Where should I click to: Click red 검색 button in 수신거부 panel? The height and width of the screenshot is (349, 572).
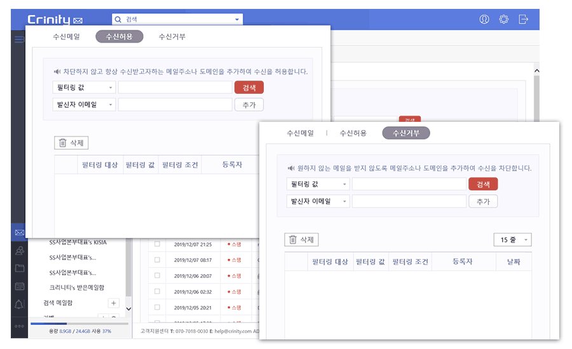483,185
